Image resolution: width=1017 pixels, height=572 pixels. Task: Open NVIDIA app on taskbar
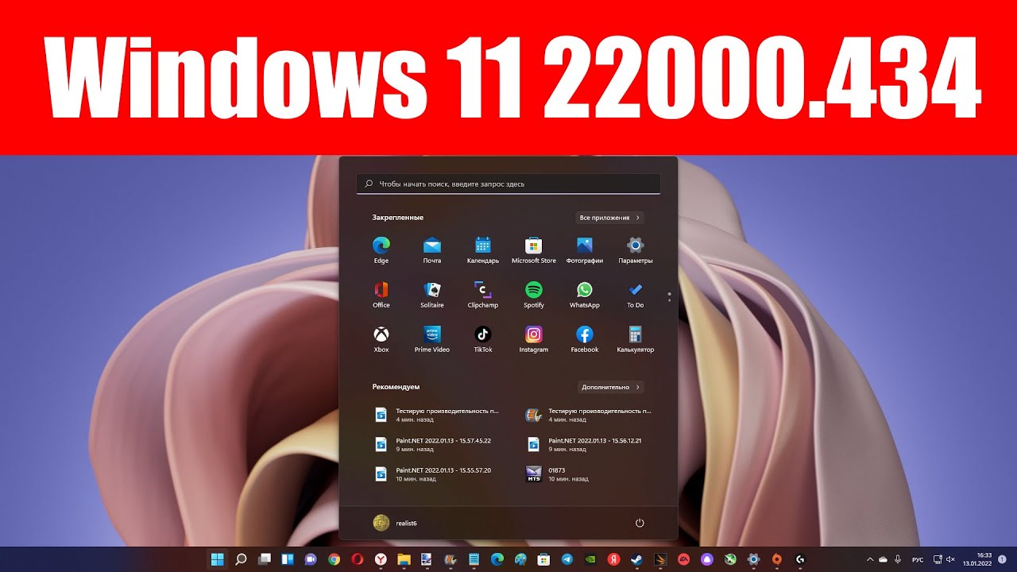click(590, 559)
